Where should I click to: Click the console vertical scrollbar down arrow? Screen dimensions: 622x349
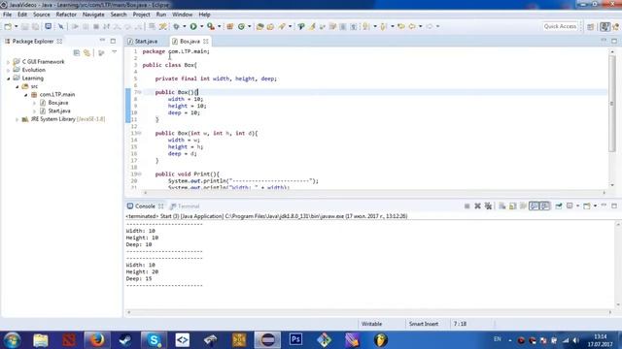pyautogui.click(x=618, y=304)
